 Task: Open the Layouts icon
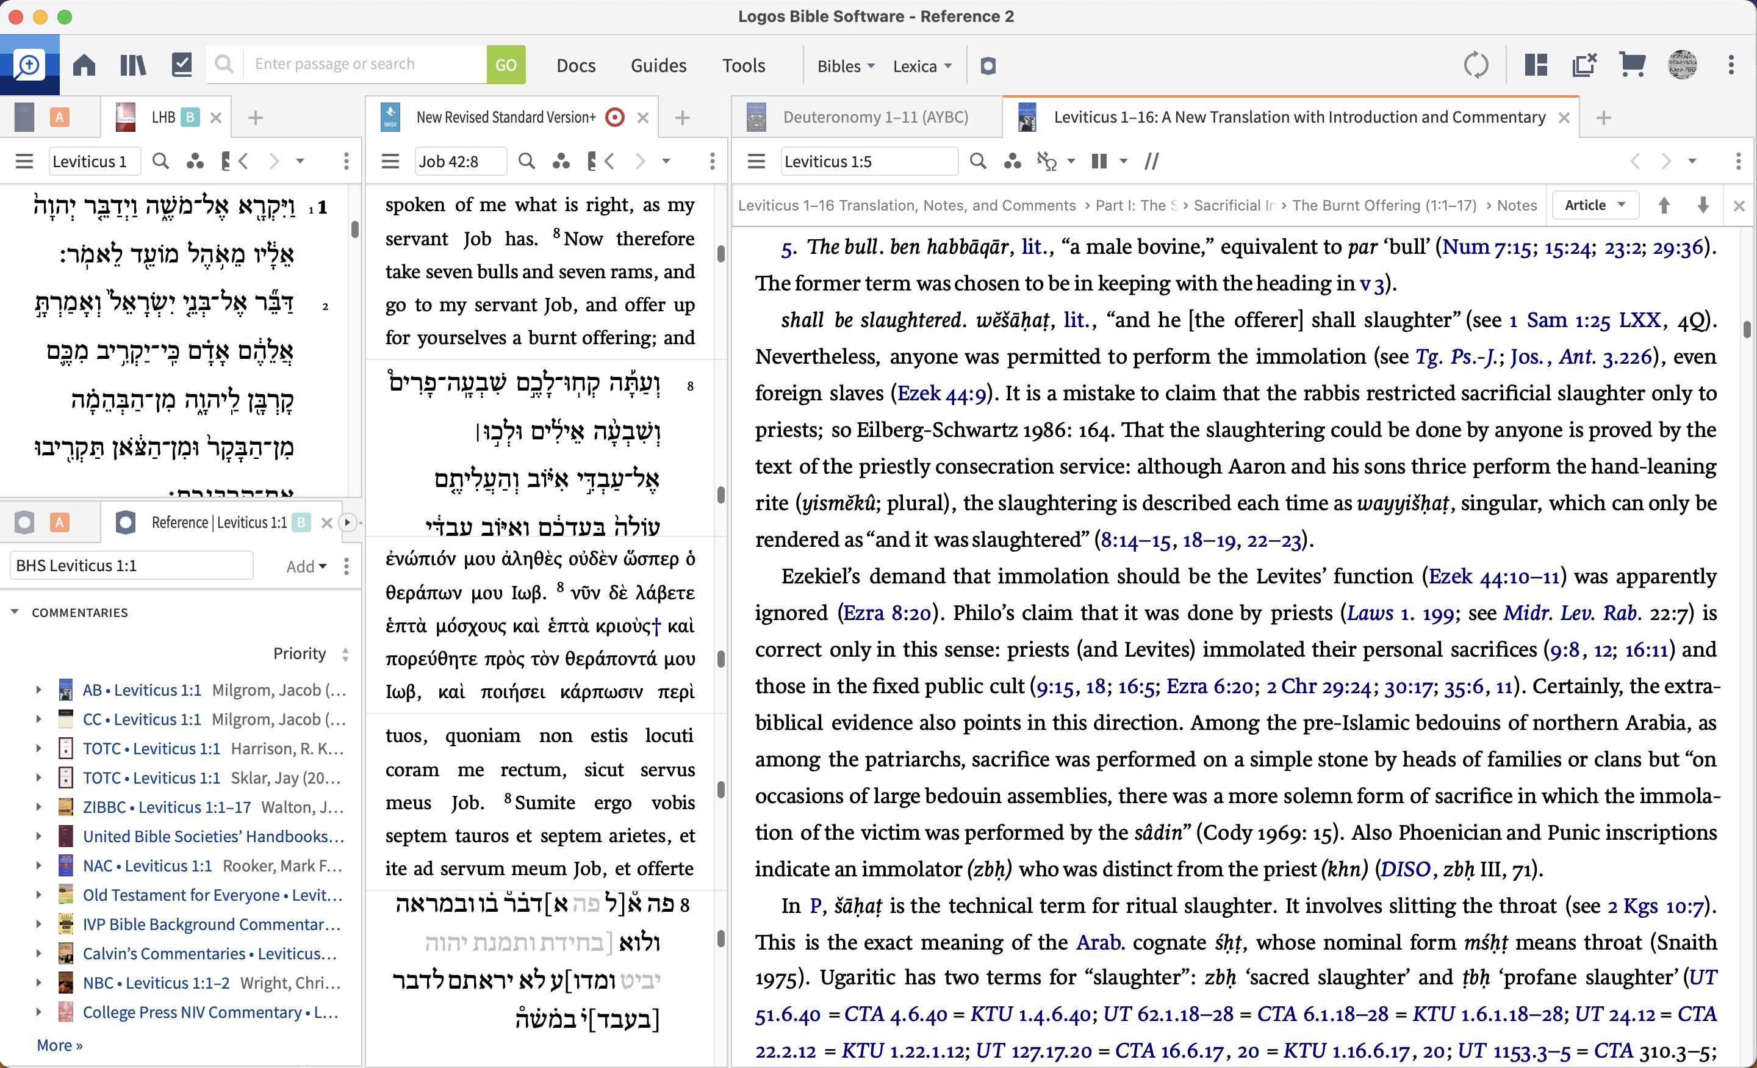[x=1536, y=65]
